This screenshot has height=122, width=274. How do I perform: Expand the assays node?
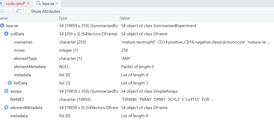[x=6, y=91]
